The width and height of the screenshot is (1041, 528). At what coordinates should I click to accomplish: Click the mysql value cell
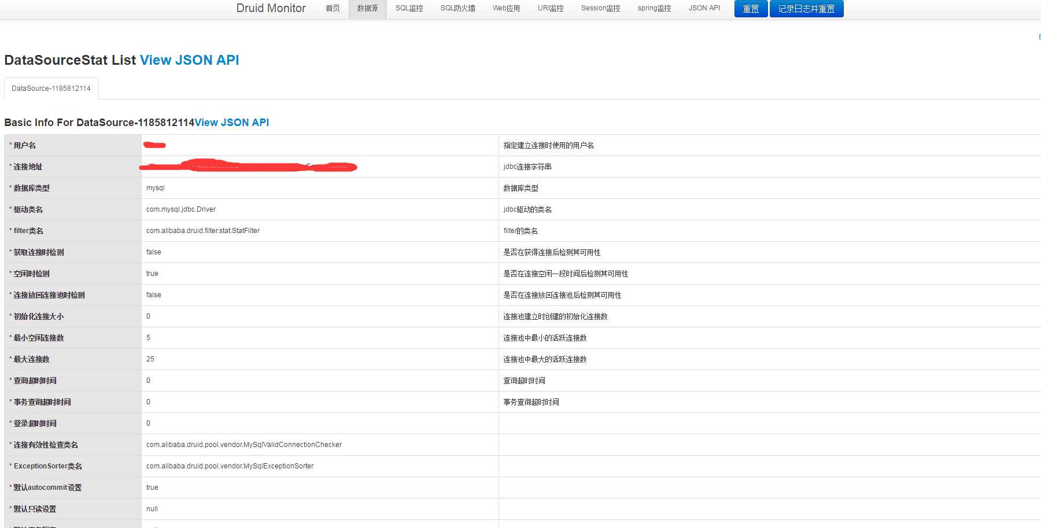pyautogui.click(x=156, y=188)
